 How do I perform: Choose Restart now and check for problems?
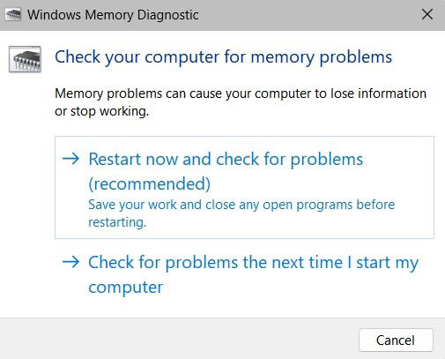click(244, 187)
